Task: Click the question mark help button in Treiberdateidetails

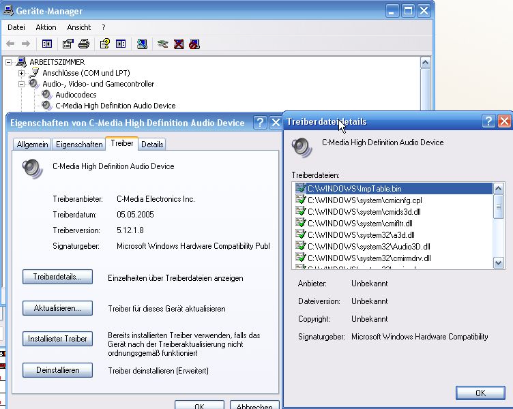Action: pos(488,121)
